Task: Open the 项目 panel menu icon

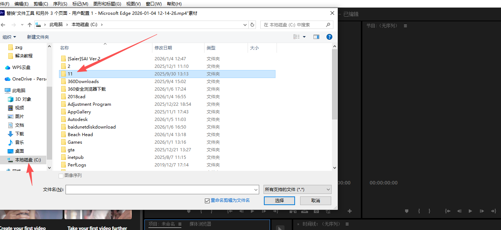Action: (x=179, y=224)
